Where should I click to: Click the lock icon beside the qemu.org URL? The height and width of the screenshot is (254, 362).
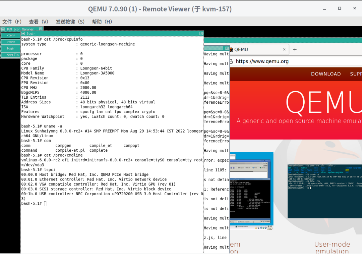pos(231,61)
